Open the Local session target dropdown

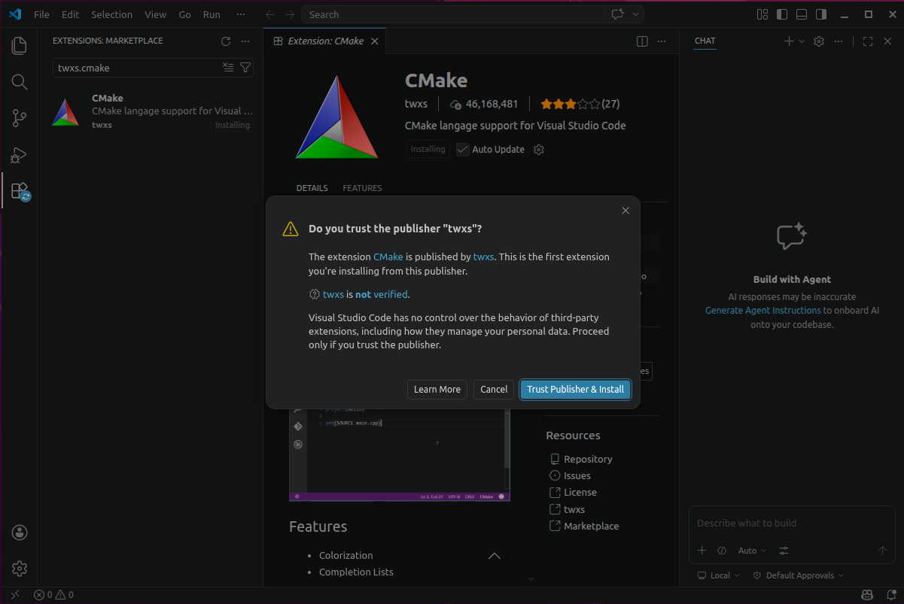click(719, 575)
